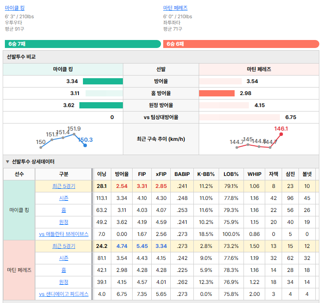
Task: Open the vs 애틀란타 브레이브스 link
Action: point(64,234)
